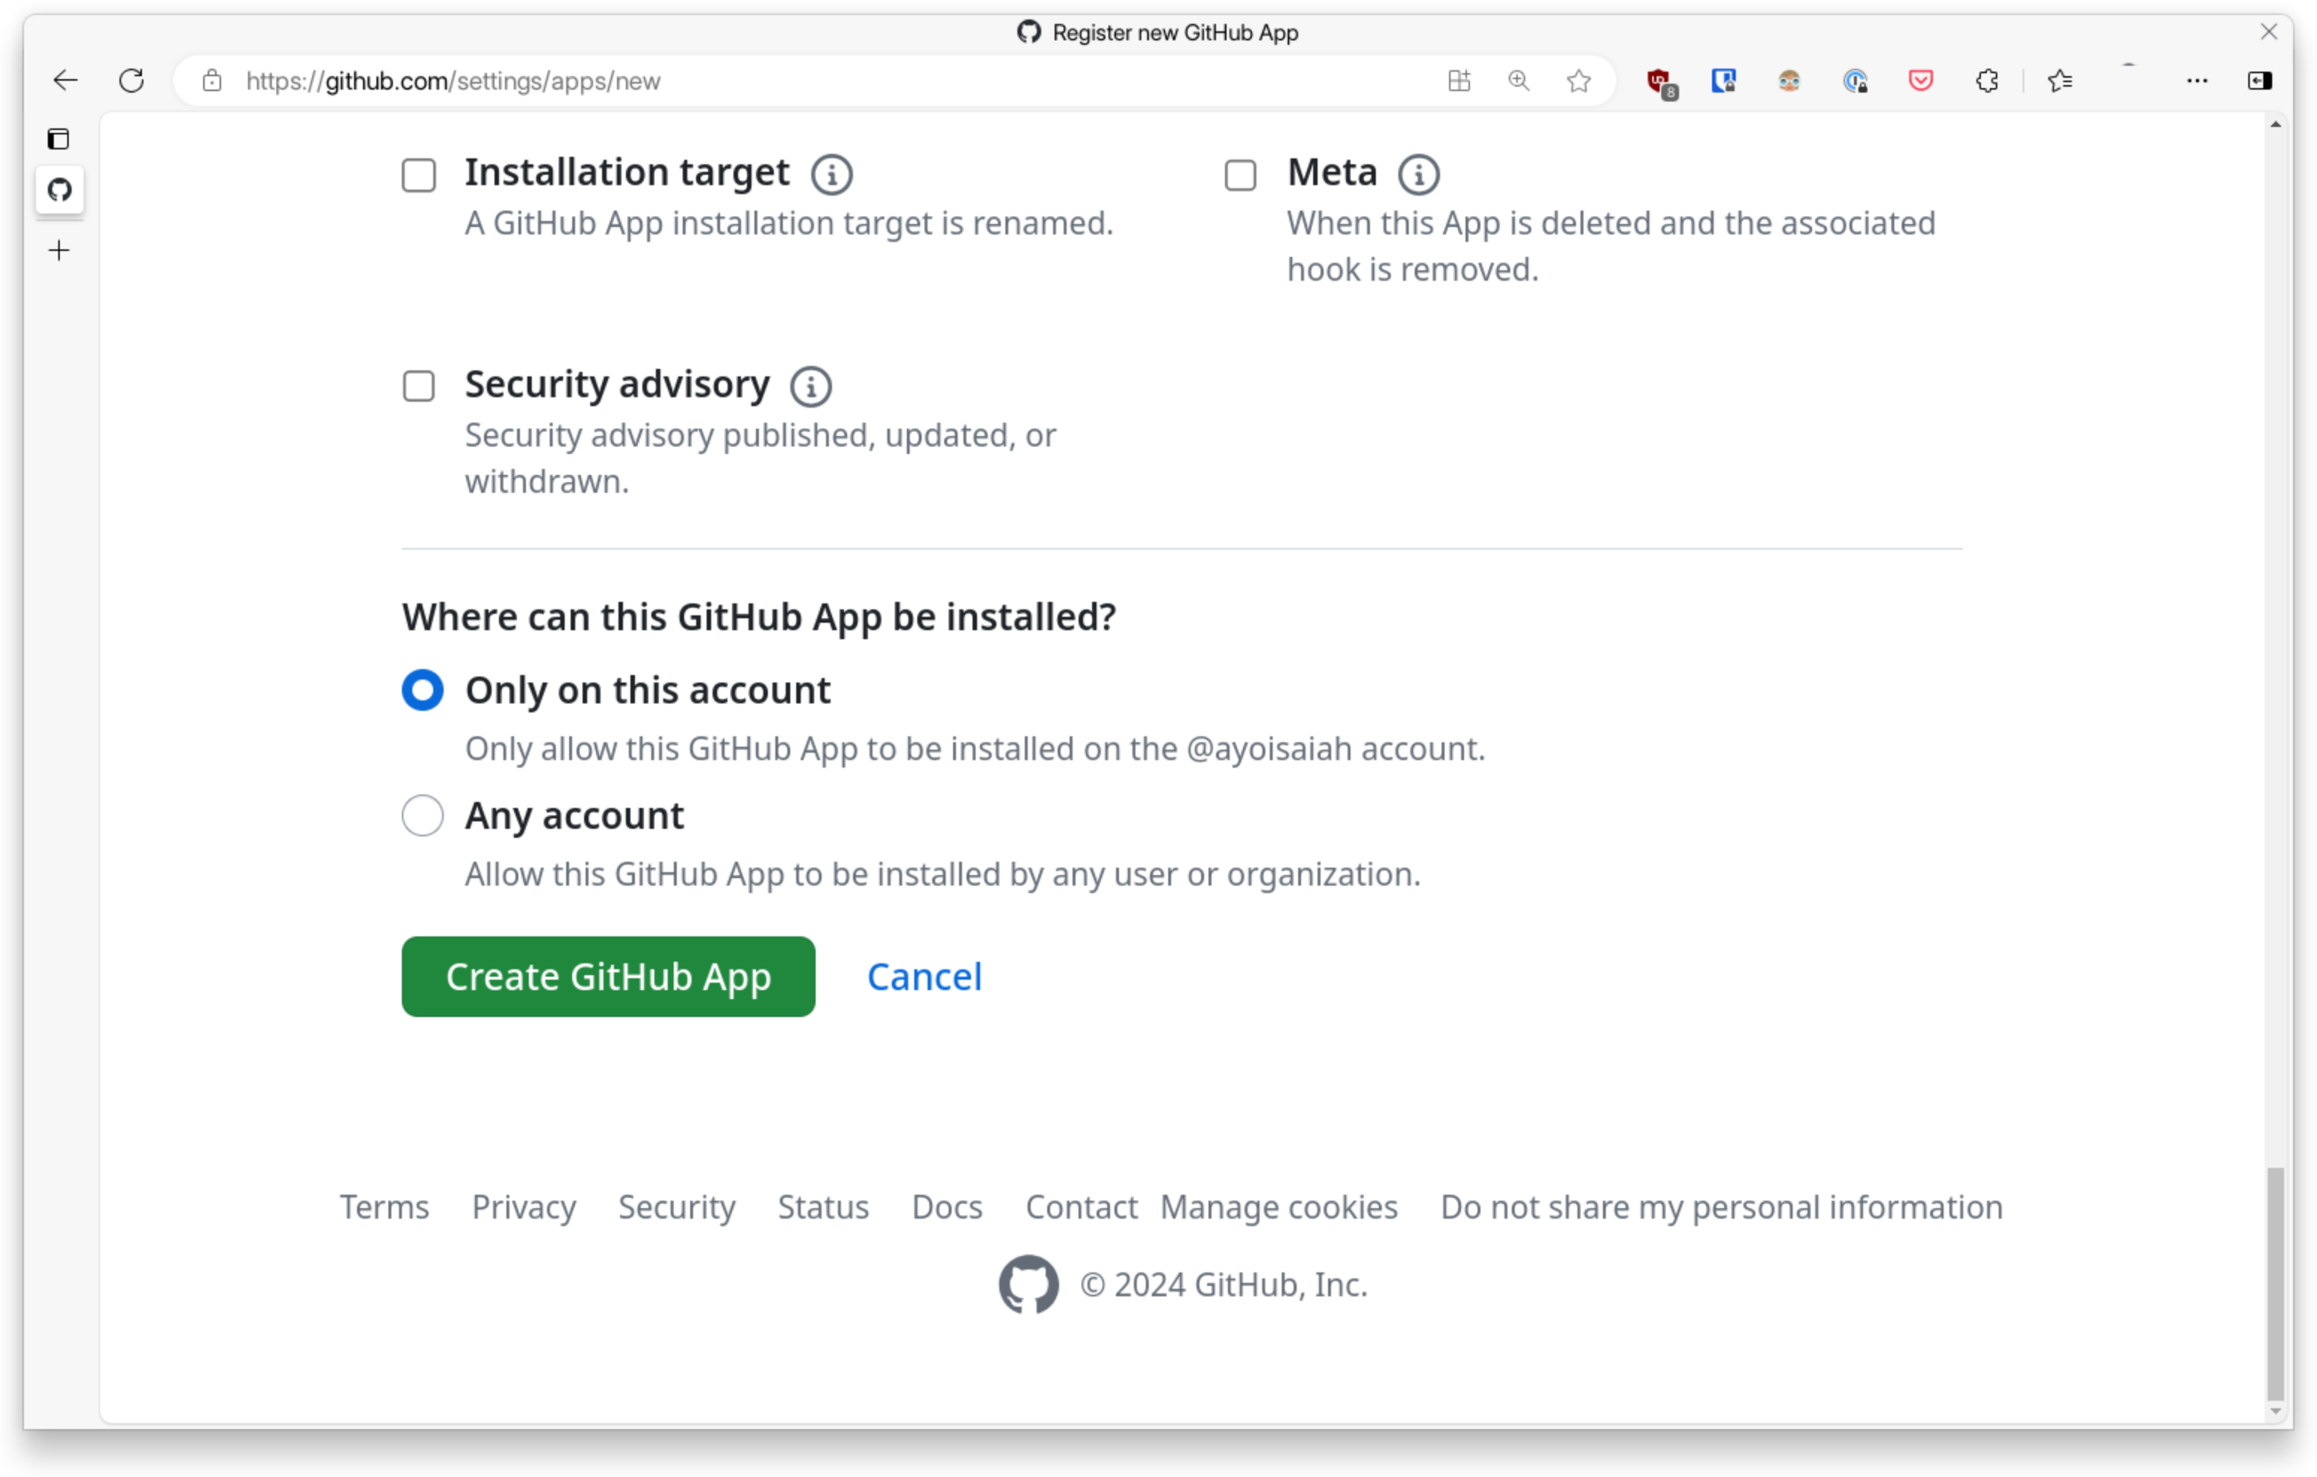Screen dimensions: 2317x1477
Task: Show info for Installation target event
Action: pyautogui.click(x=831, y=174)
